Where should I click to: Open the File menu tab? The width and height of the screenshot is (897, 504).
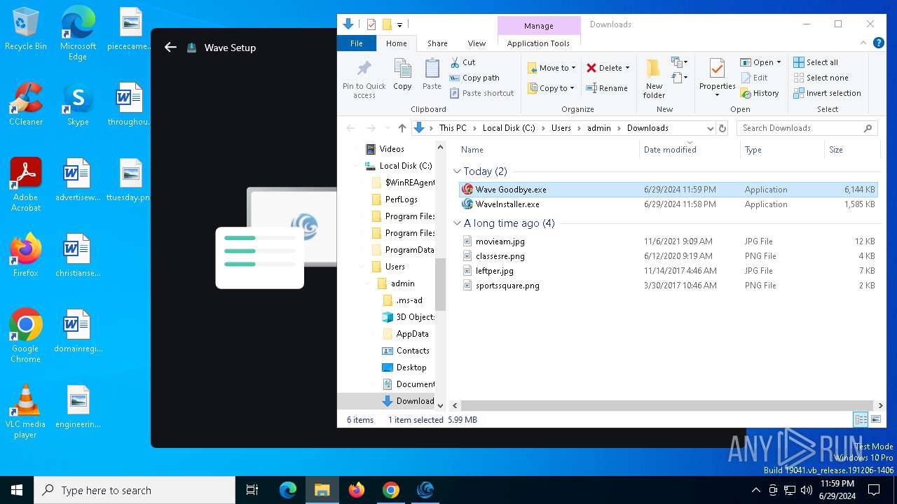pyautogui.click(x=357, y=43)
